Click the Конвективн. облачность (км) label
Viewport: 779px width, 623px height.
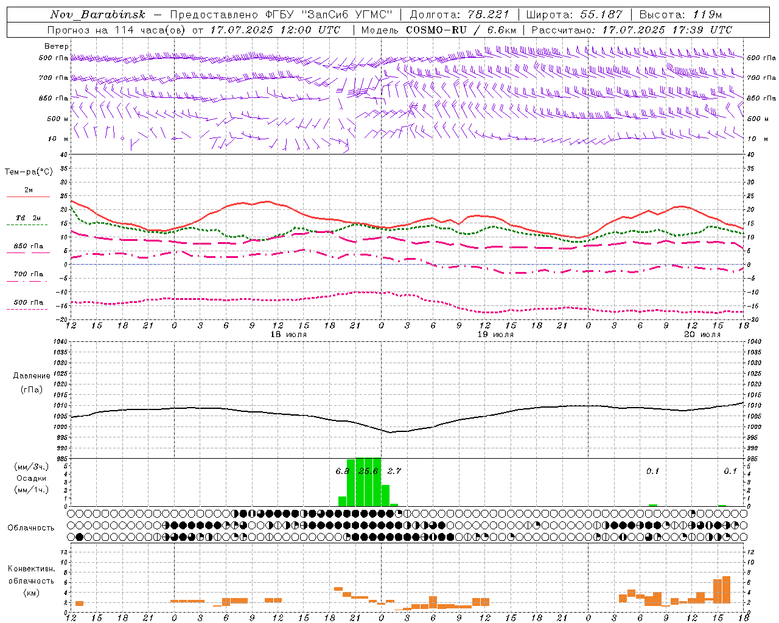[x=31, y=580]
